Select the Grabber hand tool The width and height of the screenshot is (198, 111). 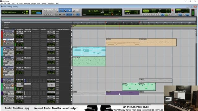[x=69, y=11]
